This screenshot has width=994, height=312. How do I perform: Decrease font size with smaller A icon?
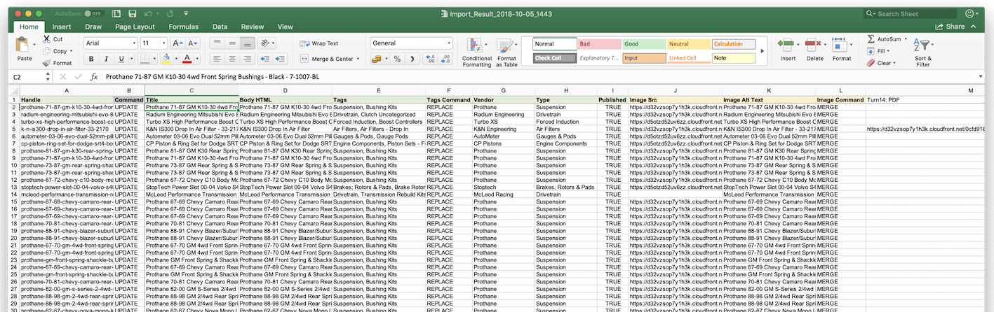192,43
